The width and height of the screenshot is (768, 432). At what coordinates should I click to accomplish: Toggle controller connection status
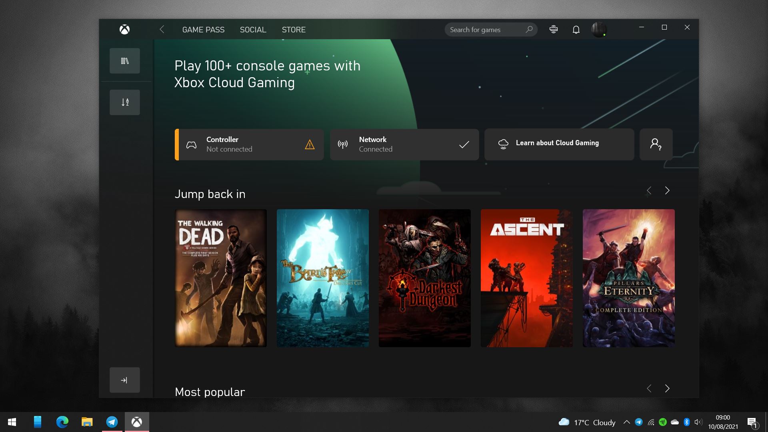click(x=250, y=144)
